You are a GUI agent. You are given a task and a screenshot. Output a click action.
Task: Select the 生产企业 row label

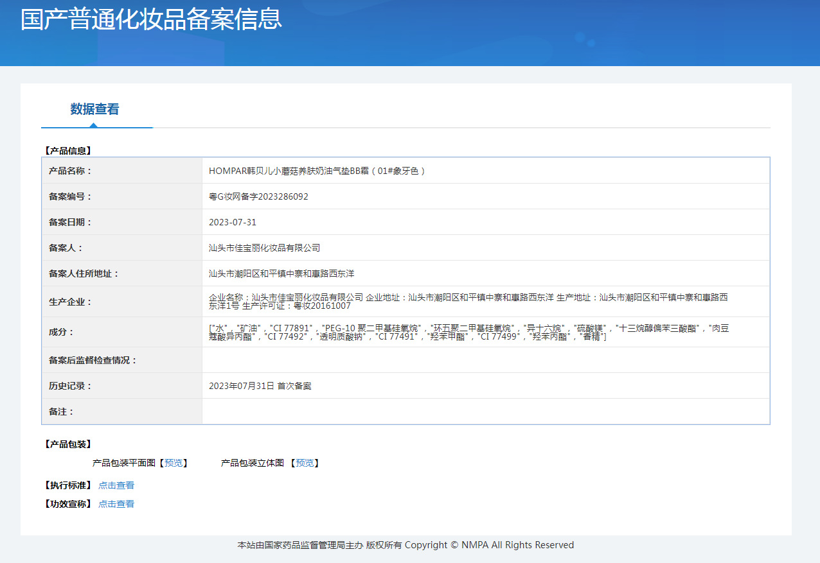[x=71, y=302]
